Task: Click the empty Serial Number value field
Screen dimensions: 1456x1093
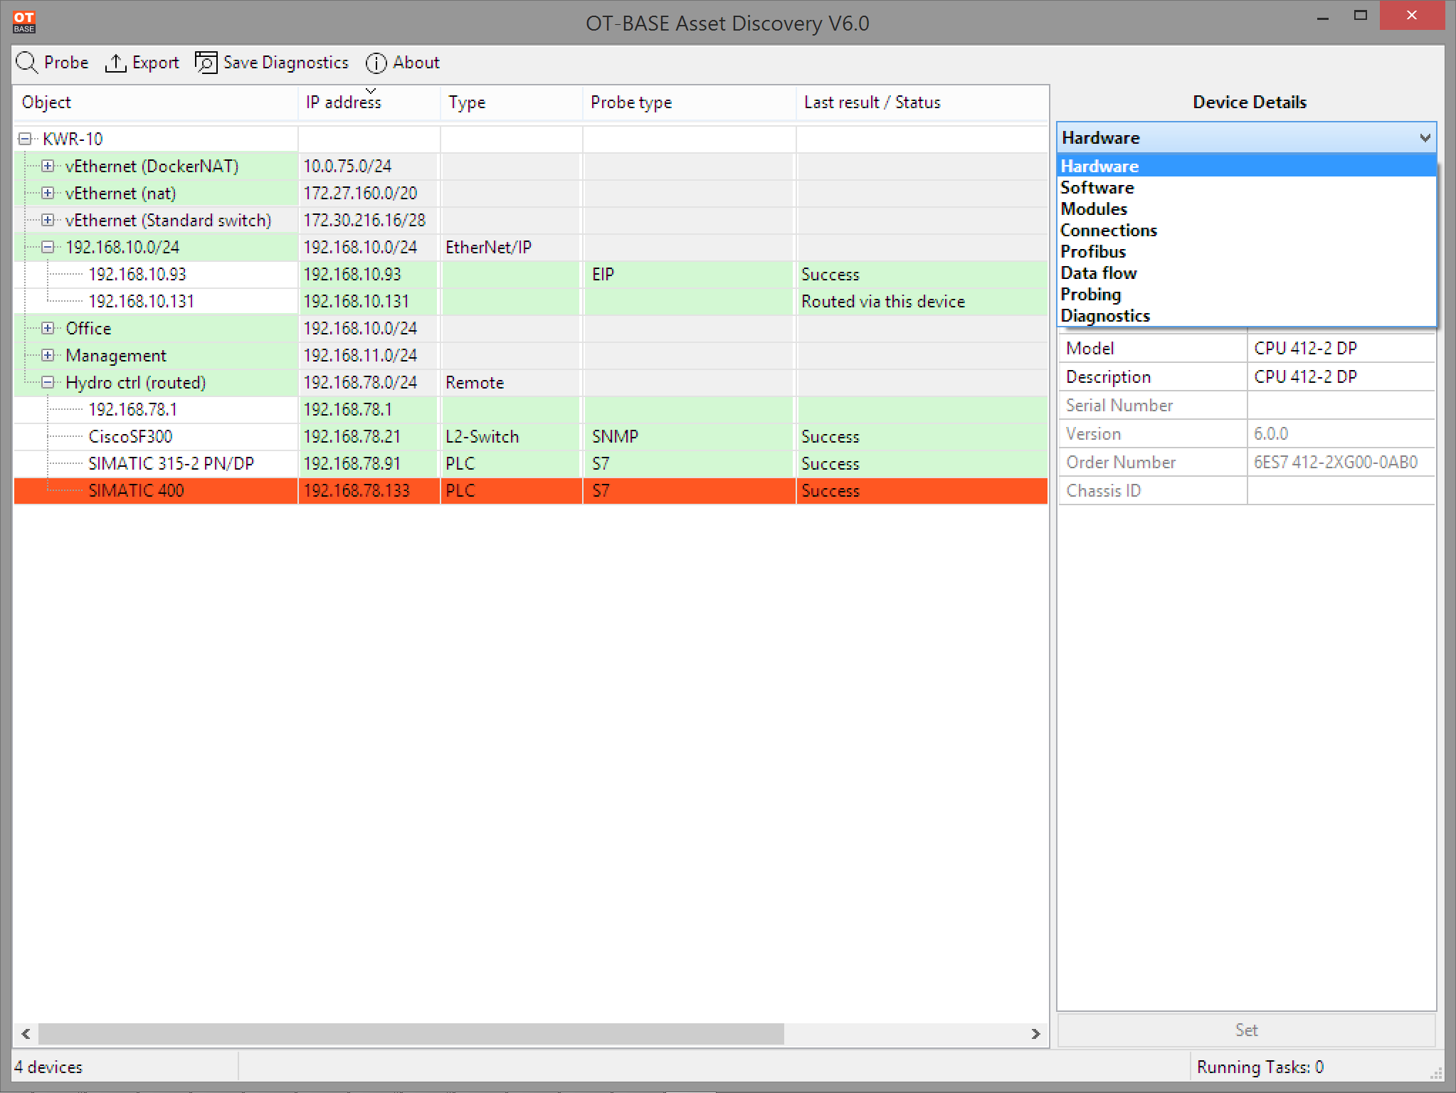Action: click(x=1341, y=405)
